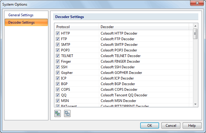Uncheck the SSH protocol checkbox
206x133 pixels.
pos(58,67)
